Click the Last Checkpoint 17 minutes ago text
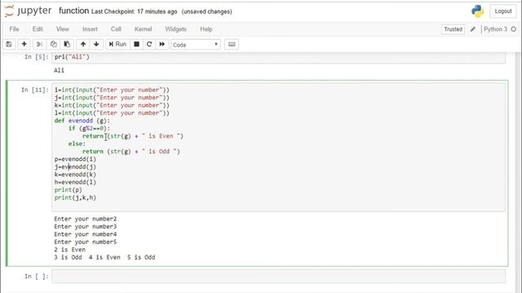Viewport: 522px width, 293px height. coord(134,11)
